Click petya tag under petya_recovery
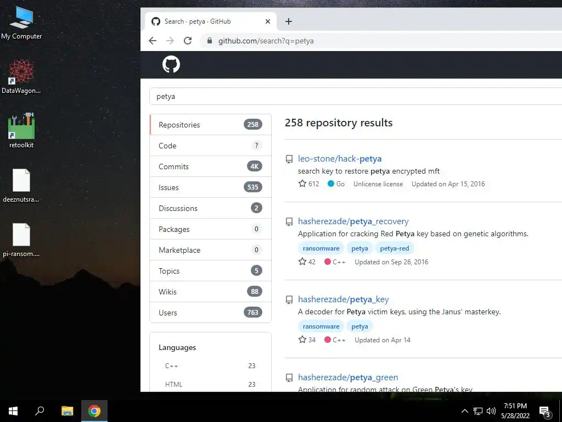Image resolution: width=562 pixels, height=422 pixels. point(359,248)
